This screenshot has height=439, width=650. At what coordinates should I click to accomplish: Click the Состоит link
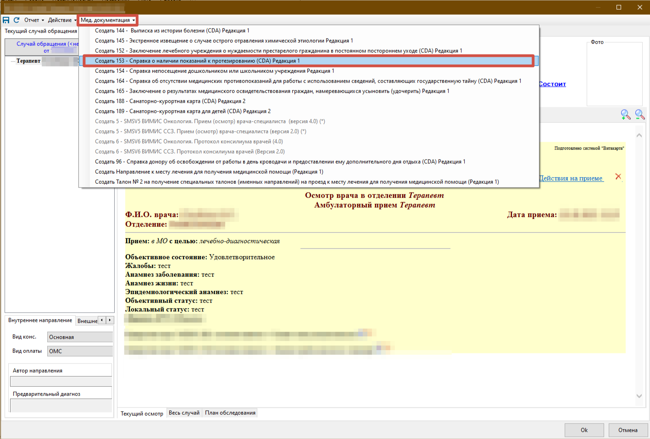[x=552, y=84]
